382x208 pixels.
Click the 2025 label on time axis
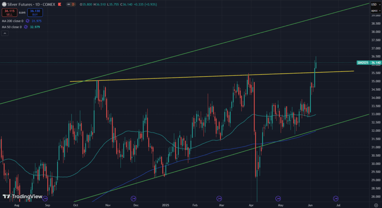[165, 205]
